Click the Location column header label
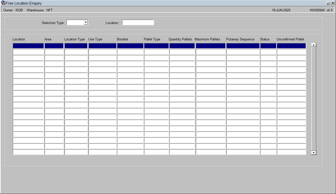 point(19,39)
